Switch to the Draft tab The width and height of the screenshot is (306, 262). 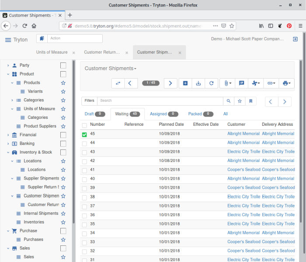(95, 114)
